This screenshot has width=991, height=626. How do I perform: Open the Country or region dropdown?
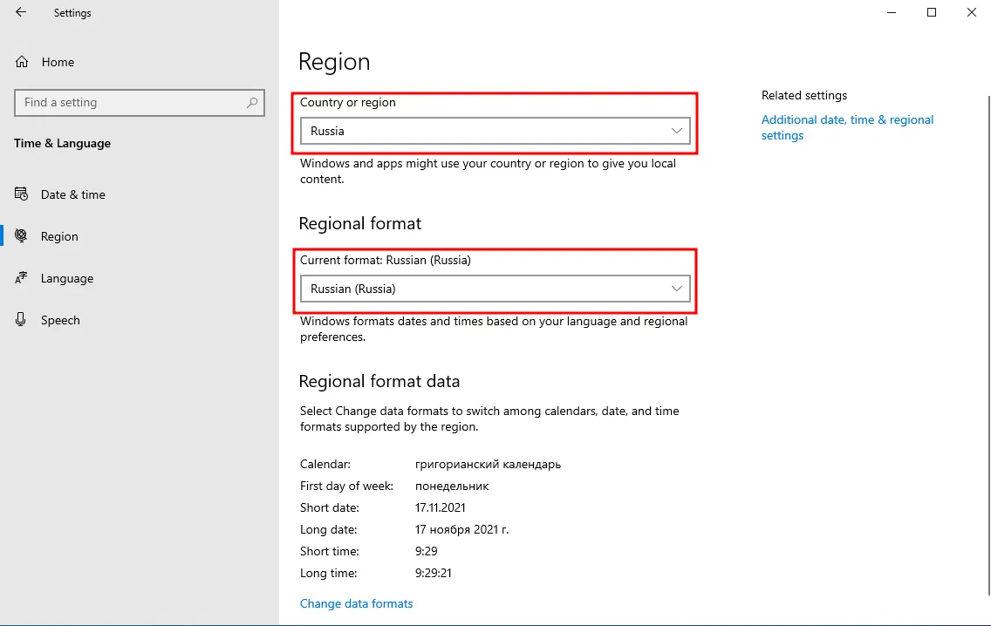click(495, 131)
